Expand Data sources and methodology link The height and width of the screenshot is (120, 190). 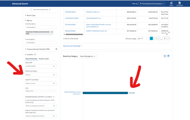click(72, 46)
